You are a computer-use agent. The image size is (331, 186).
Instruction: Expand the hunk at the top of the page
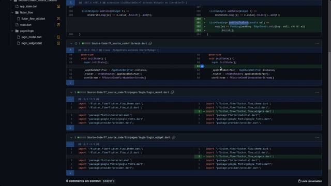70,3
